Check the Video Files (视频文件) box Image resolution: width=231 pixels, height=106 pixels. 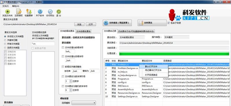tap(6, 61)
